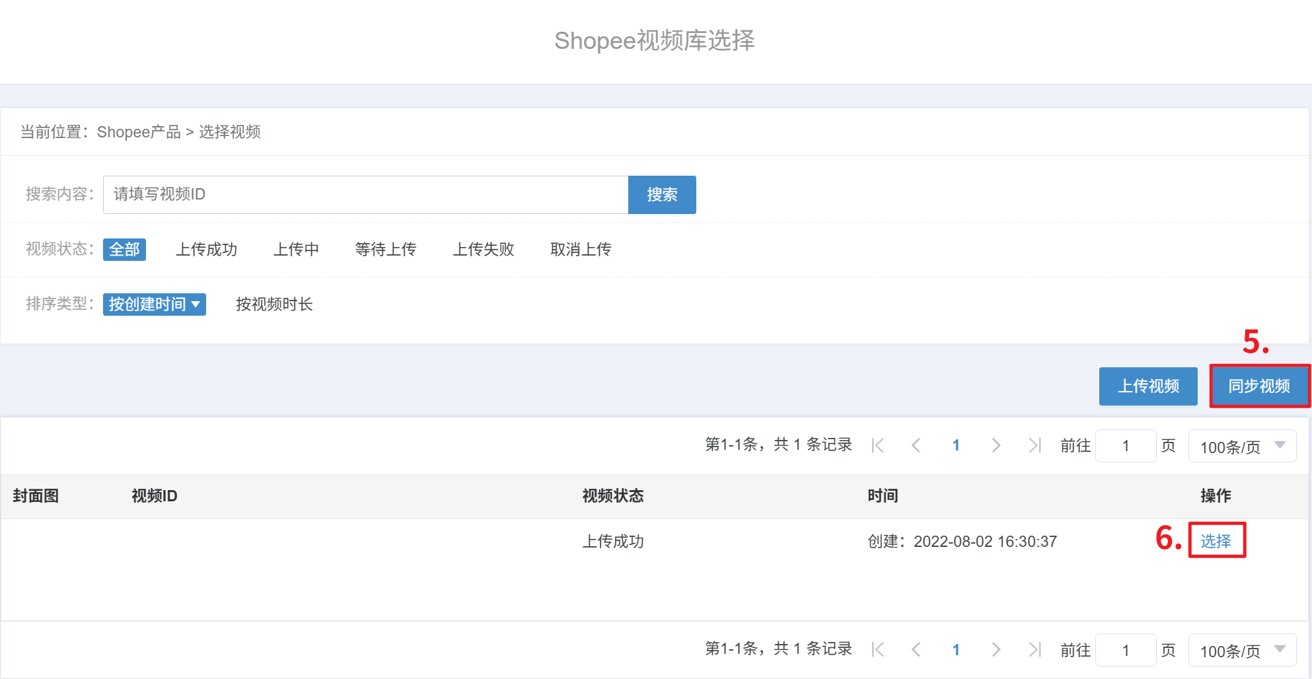Screen dimensions: 1312x679
Task: Click 选择 link for the uploaded video
Action: tap(1216, 542)
